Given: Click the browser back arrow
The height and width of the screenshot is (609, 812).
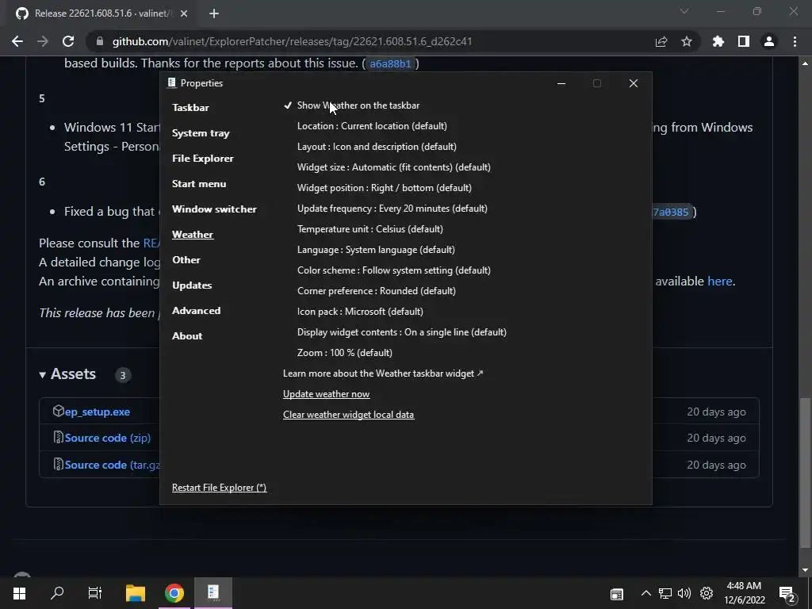Looking at the screenshot, I should [x=17, y=41].
